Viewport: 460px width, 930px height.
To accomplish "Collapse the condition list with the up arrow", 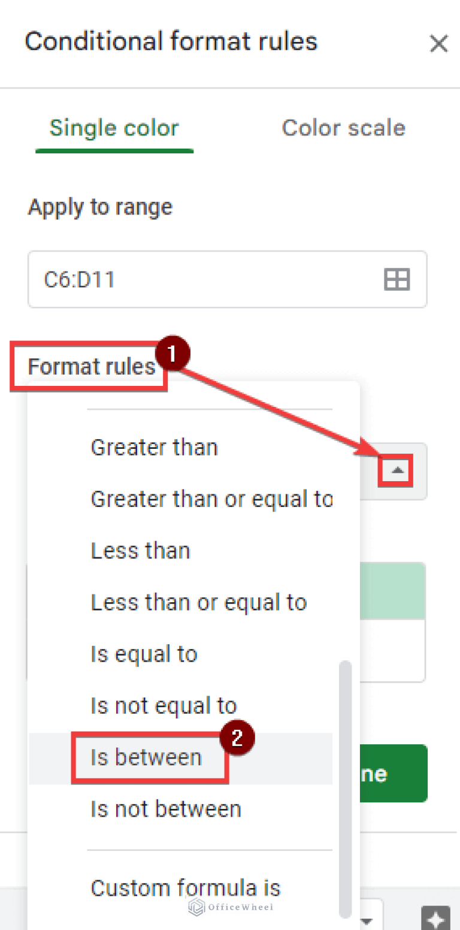I will coord(395,472).
